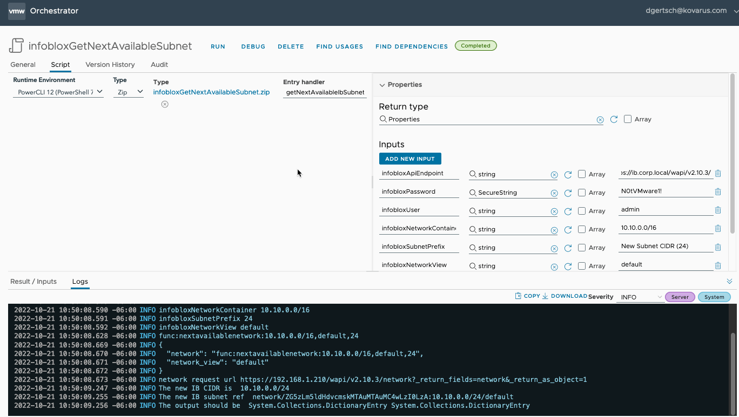739x417 pixels.
Task: Delete the infobloxPassword input
Action: click(718, 192)
